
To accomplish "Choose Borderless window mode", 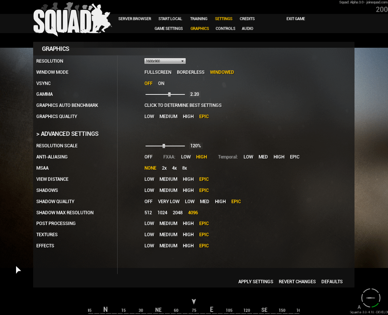I will [x=191, y=72].
